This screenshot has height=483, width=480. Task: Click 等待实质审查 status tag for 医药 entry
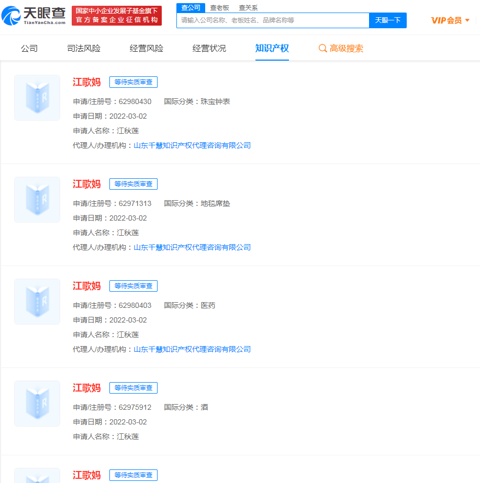pyautogui.click(x=133, y=286)
